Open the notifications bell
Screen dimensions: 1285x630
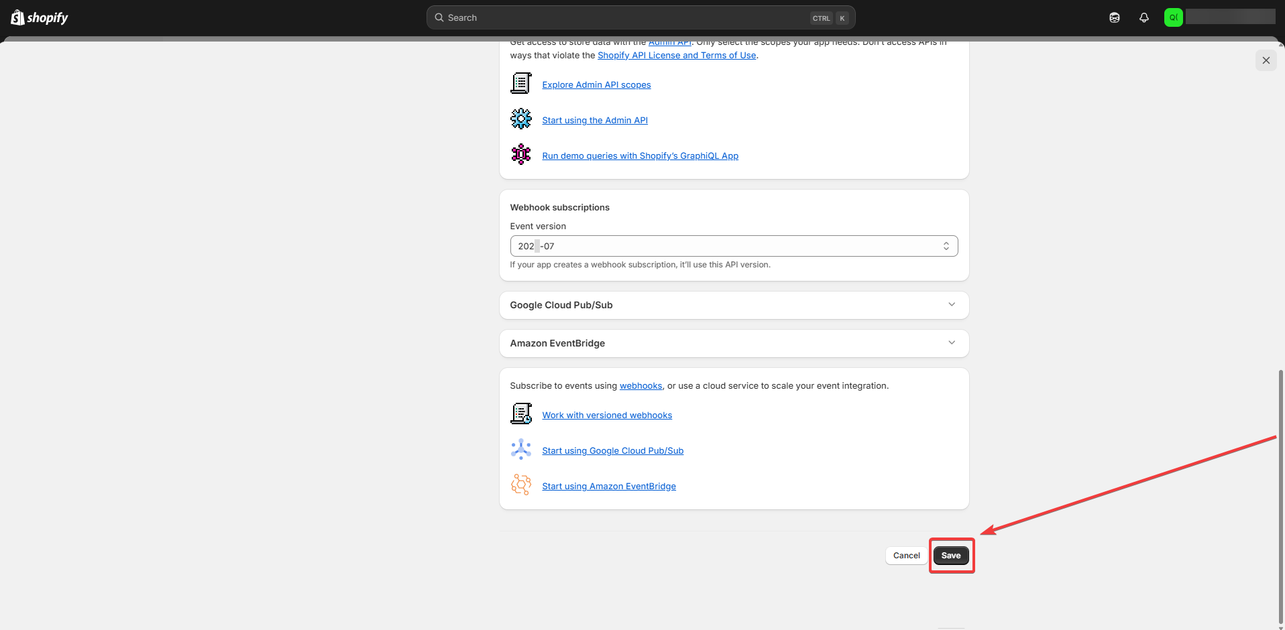(1143, 17)
